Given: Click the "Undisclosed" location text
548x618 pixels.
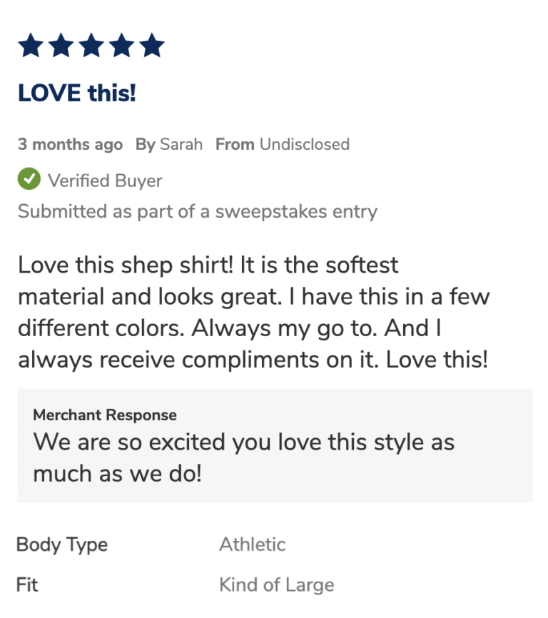Looking at the screenshot, I should pos(304,144).
